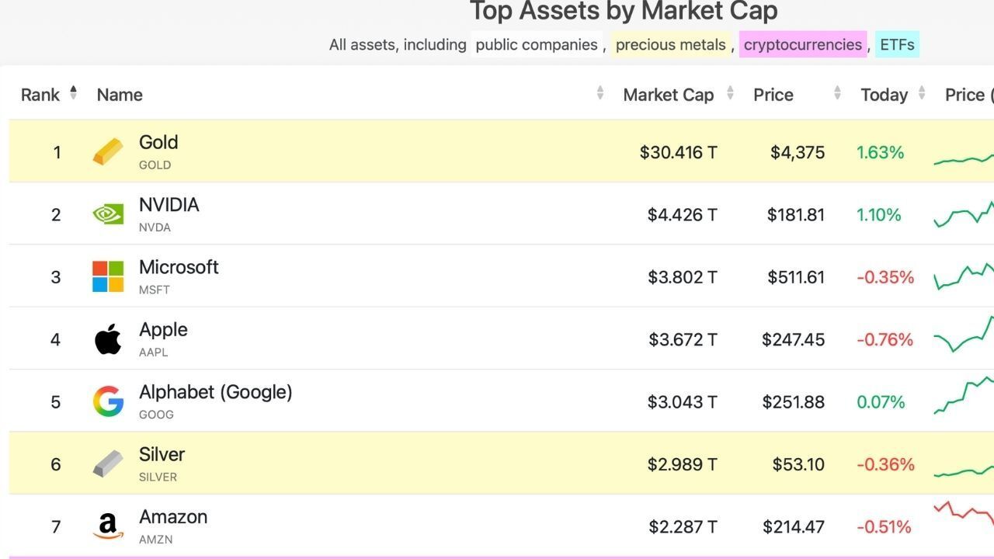Screen dimensions: 994x559
Task: Sort using the Name column arrows
Action: point(600,93)
